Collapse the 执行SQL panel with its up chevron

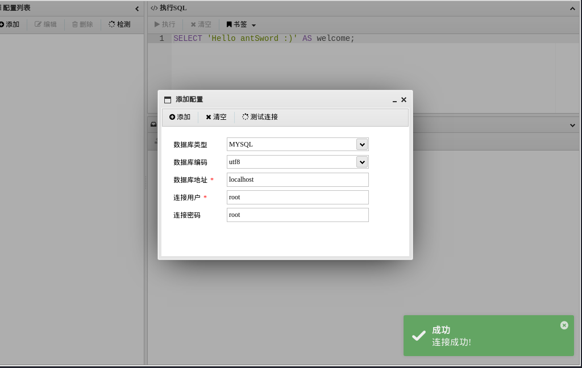(x=572, y=9)
